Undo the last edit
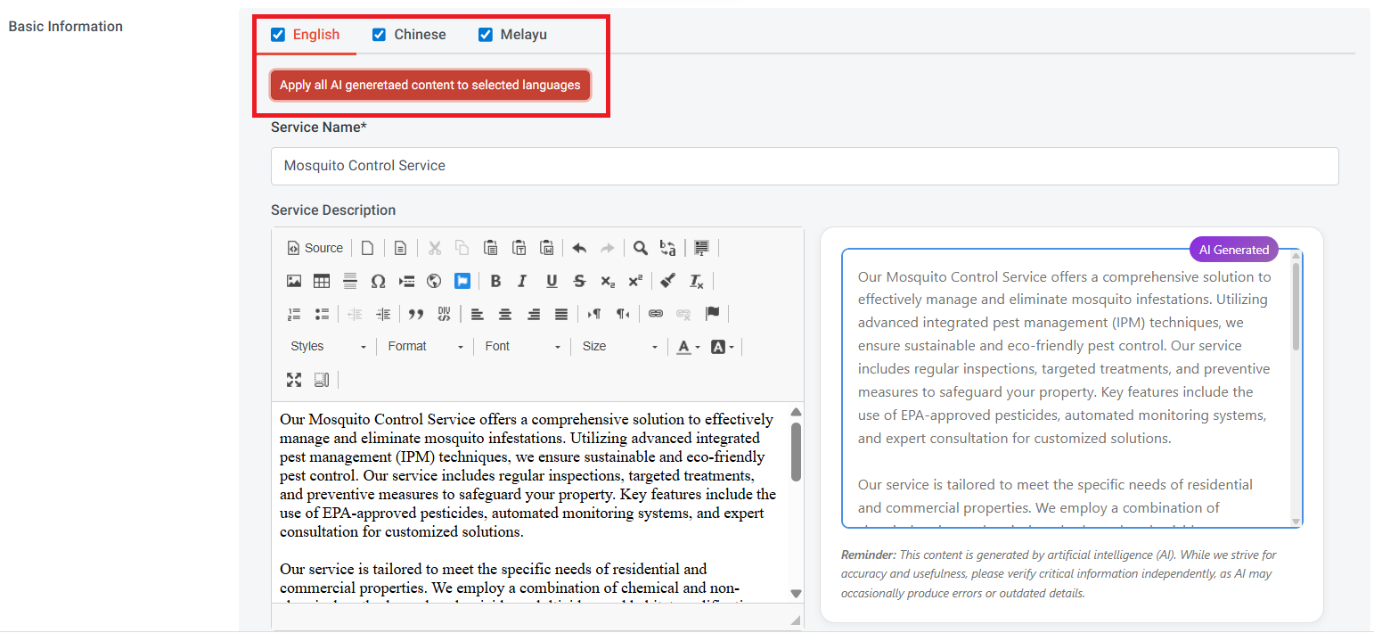The image size is (1374, 633). 578,247
